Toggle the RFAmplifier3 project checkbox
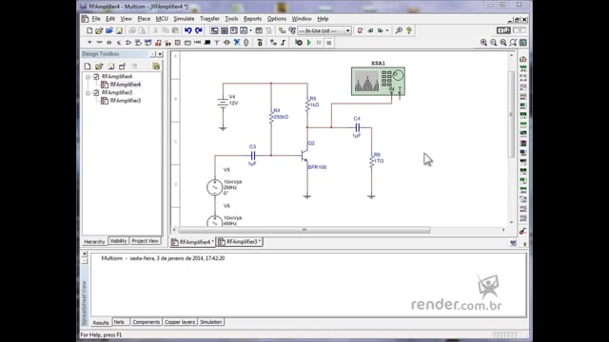This screenshot has height=342, width=609. (96, 93)
